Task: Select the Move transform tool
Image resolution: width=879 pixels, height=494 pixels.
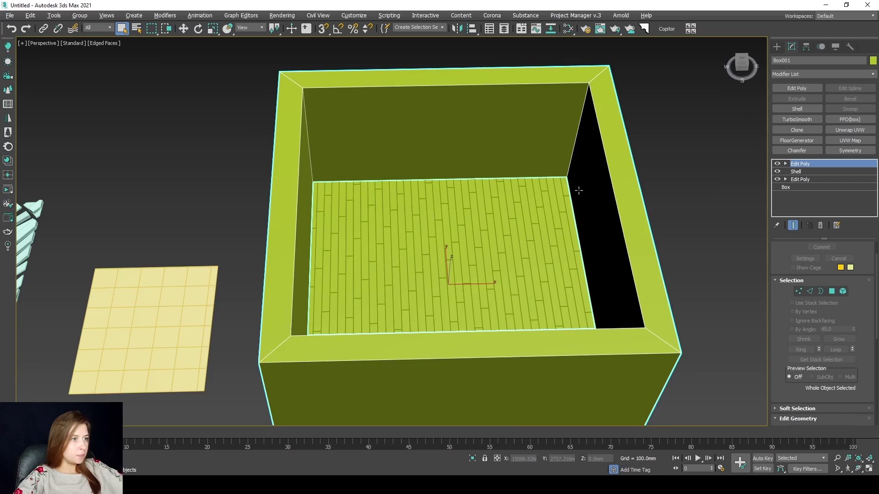Action: point(183,29)
